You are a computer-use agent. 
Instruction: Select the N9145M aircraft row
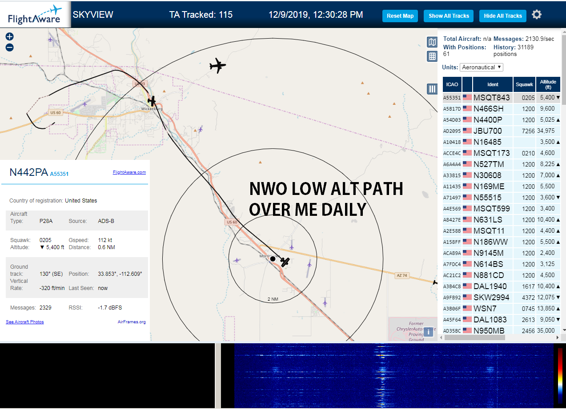coord(502,253)
